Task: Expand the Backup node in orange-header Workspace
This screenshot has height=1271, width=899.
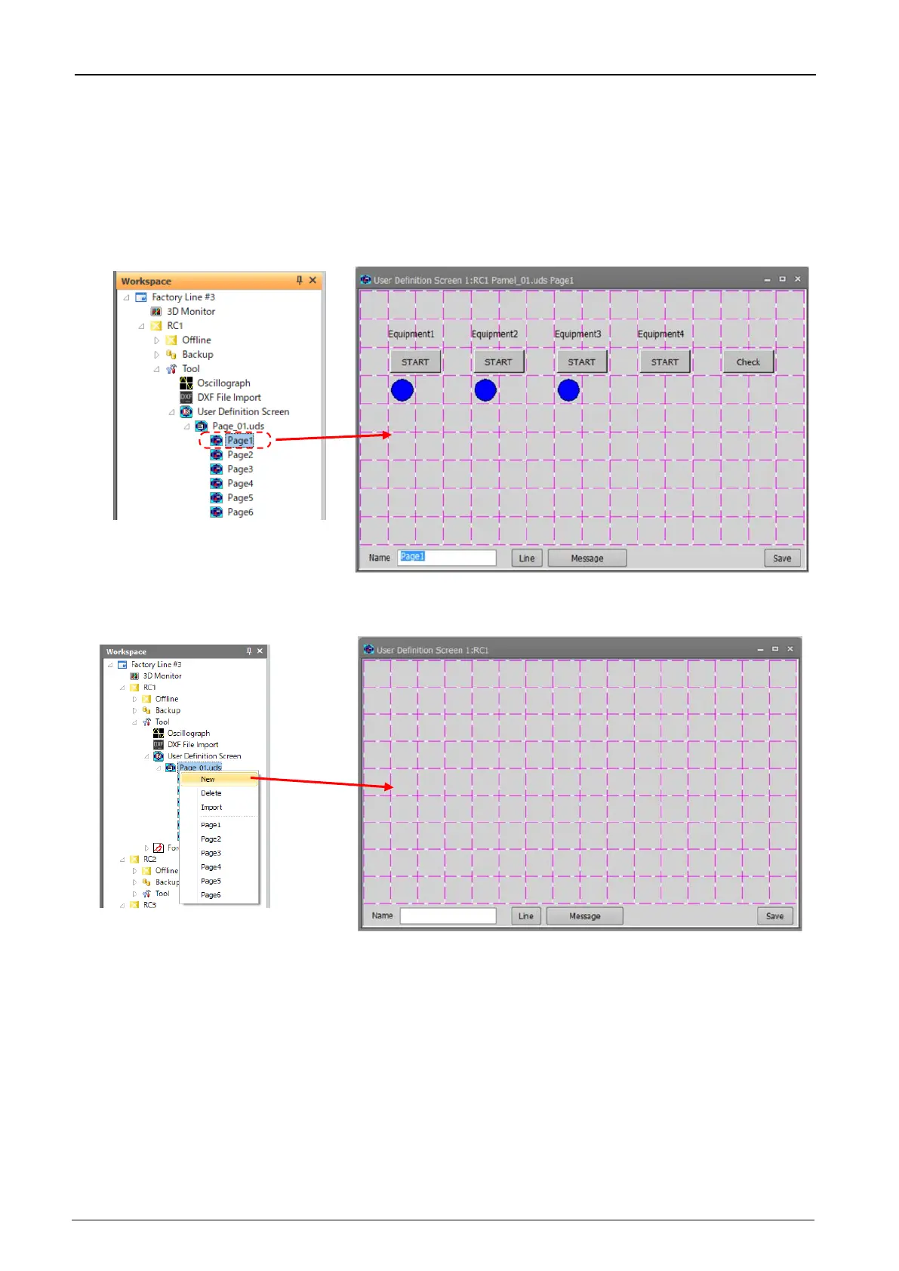Action: tap(157, 355)
